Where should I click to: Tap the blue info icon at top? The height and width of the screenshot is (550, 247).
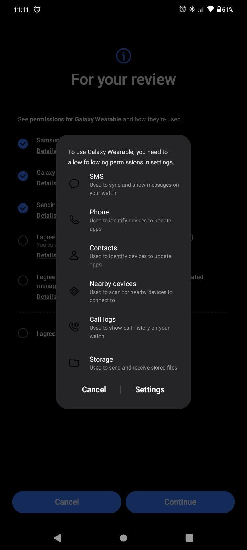(123, 56)
